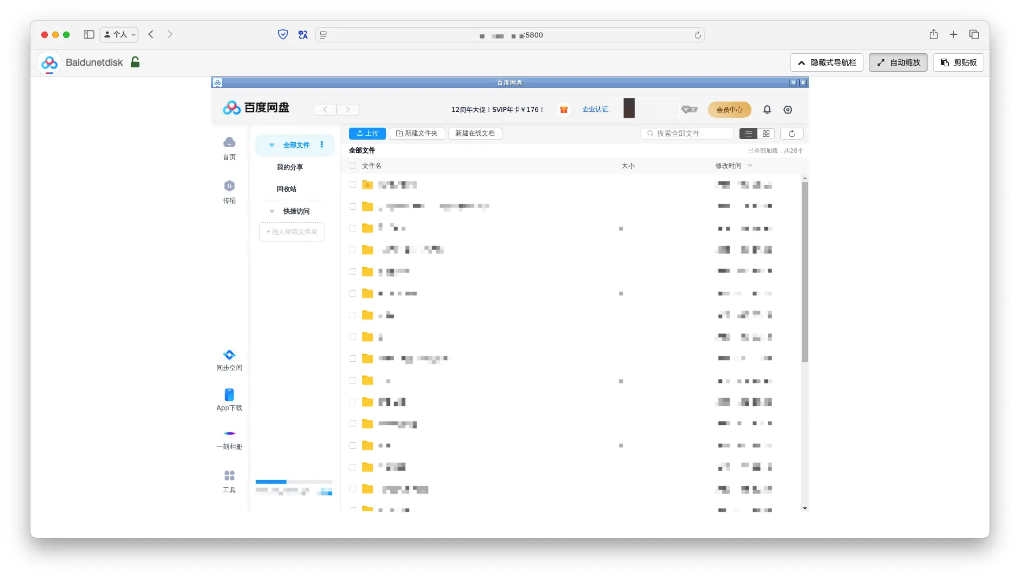
Task: Check the second folder row's checkbox
Action: click(353, 206)
